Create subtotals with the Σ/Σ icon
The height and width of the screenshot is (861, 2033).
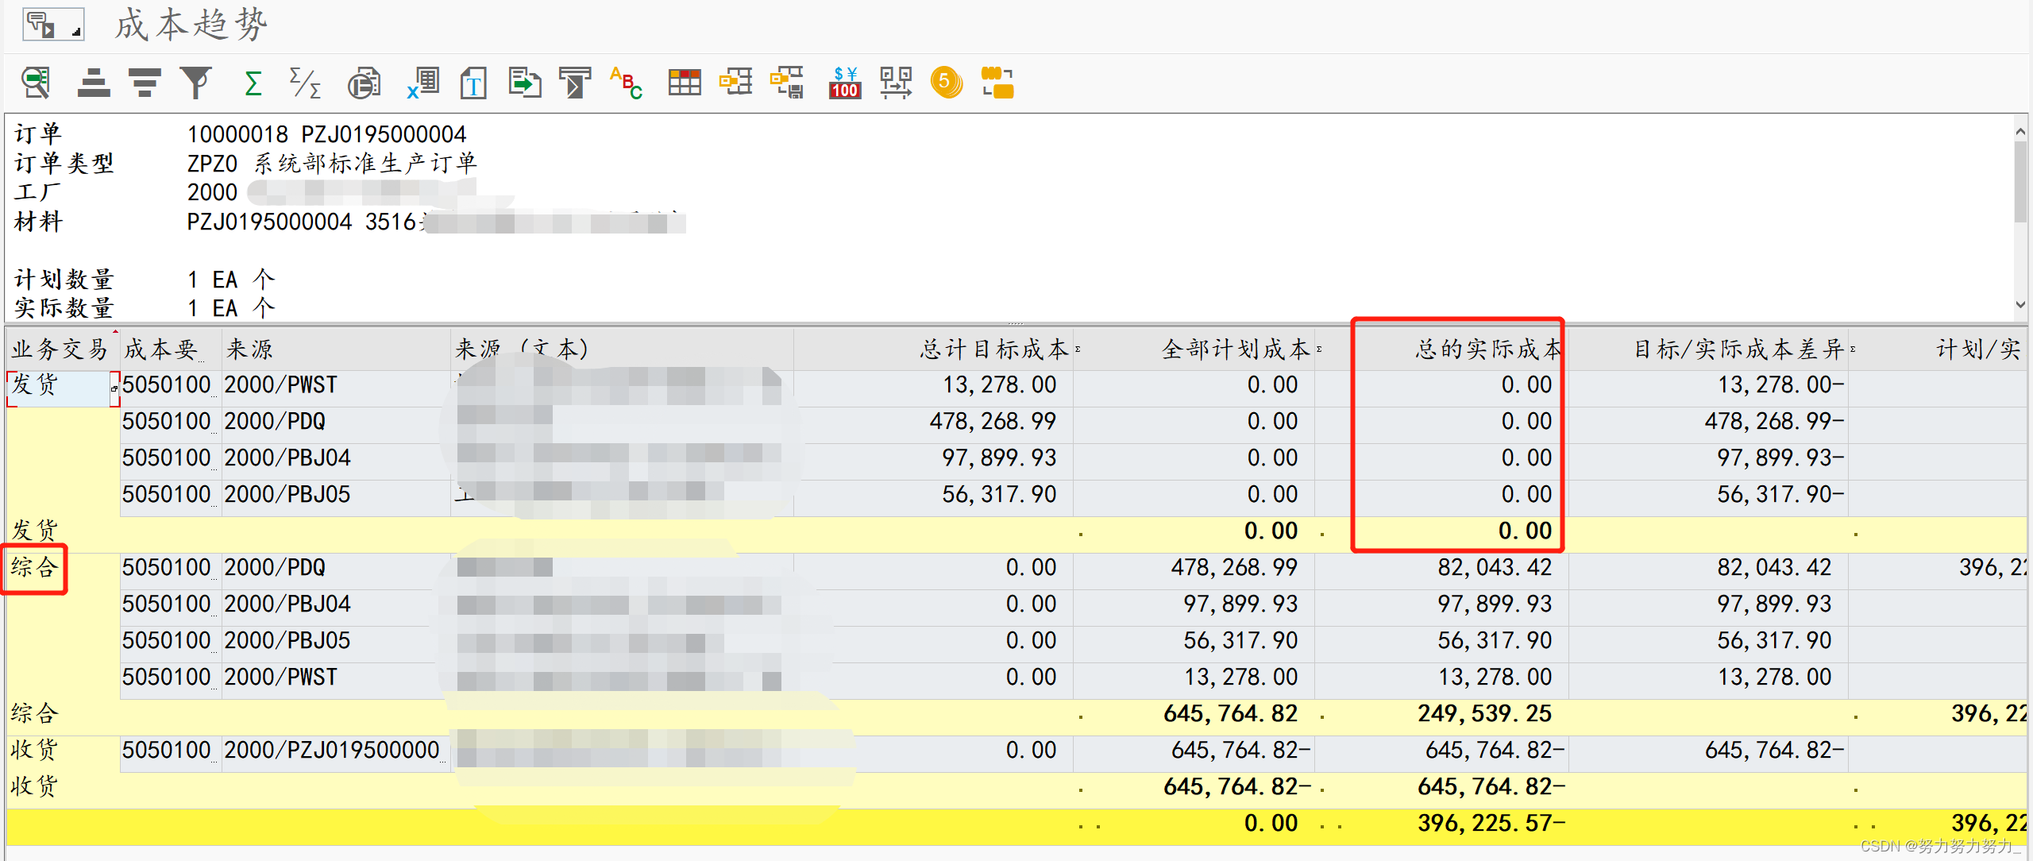click(x=304, y=83)
